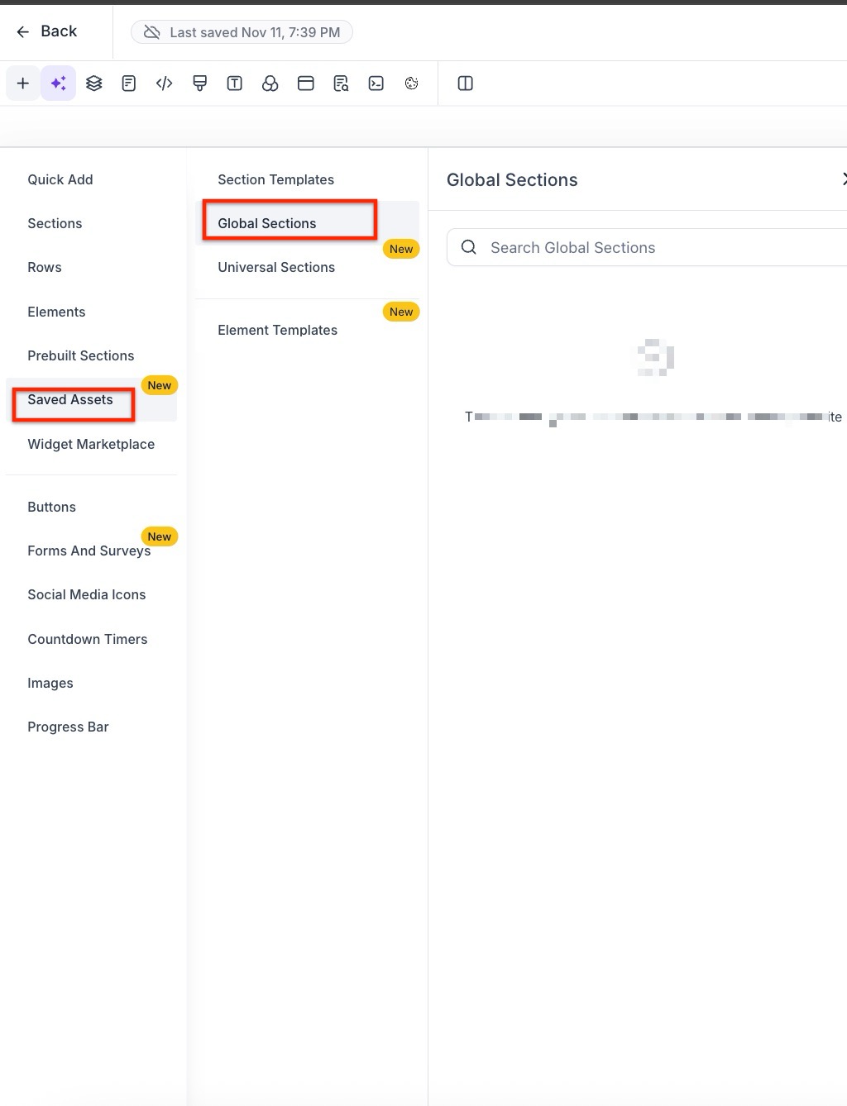Open Prebuilt Sections in the sidebar

(81, 355)
